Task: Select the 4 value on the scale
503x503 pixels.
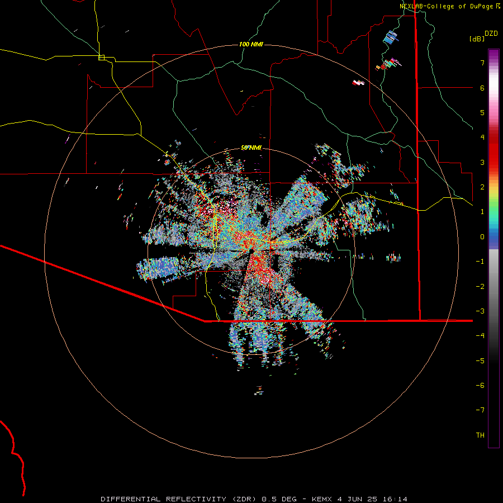Action: click(x=482, y=137)
